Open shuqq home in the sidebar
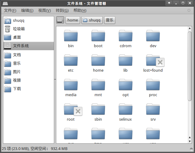The image size is (195, 153). point(29,21)
